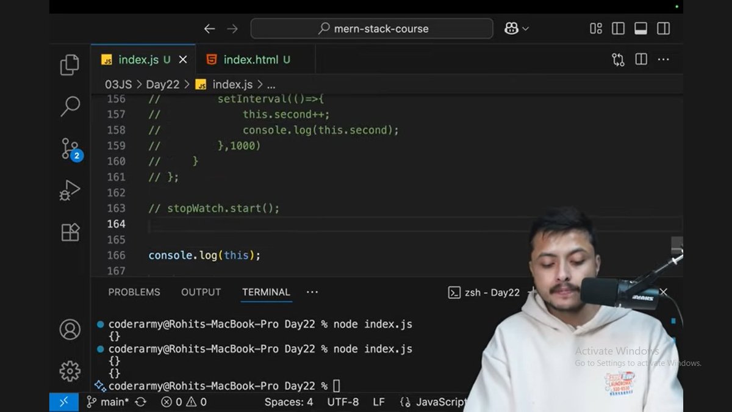Click the main* branch indicator
732x412 pixels.
point(108,402)
